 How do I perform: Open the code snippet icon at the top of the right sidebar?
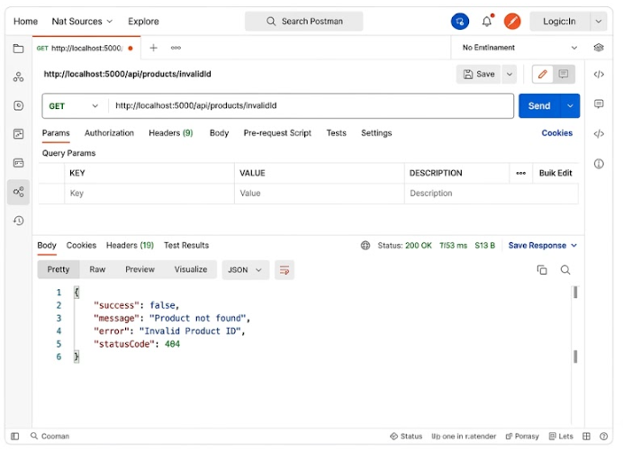599,75
